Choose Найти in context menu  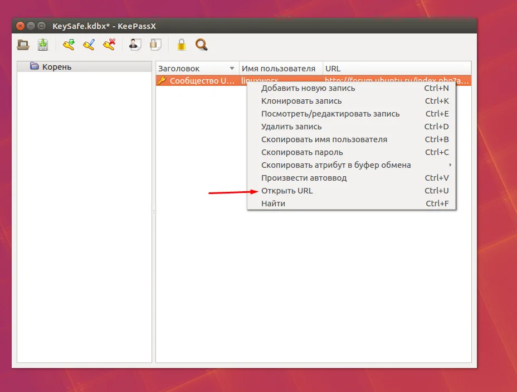click(352, 204)
